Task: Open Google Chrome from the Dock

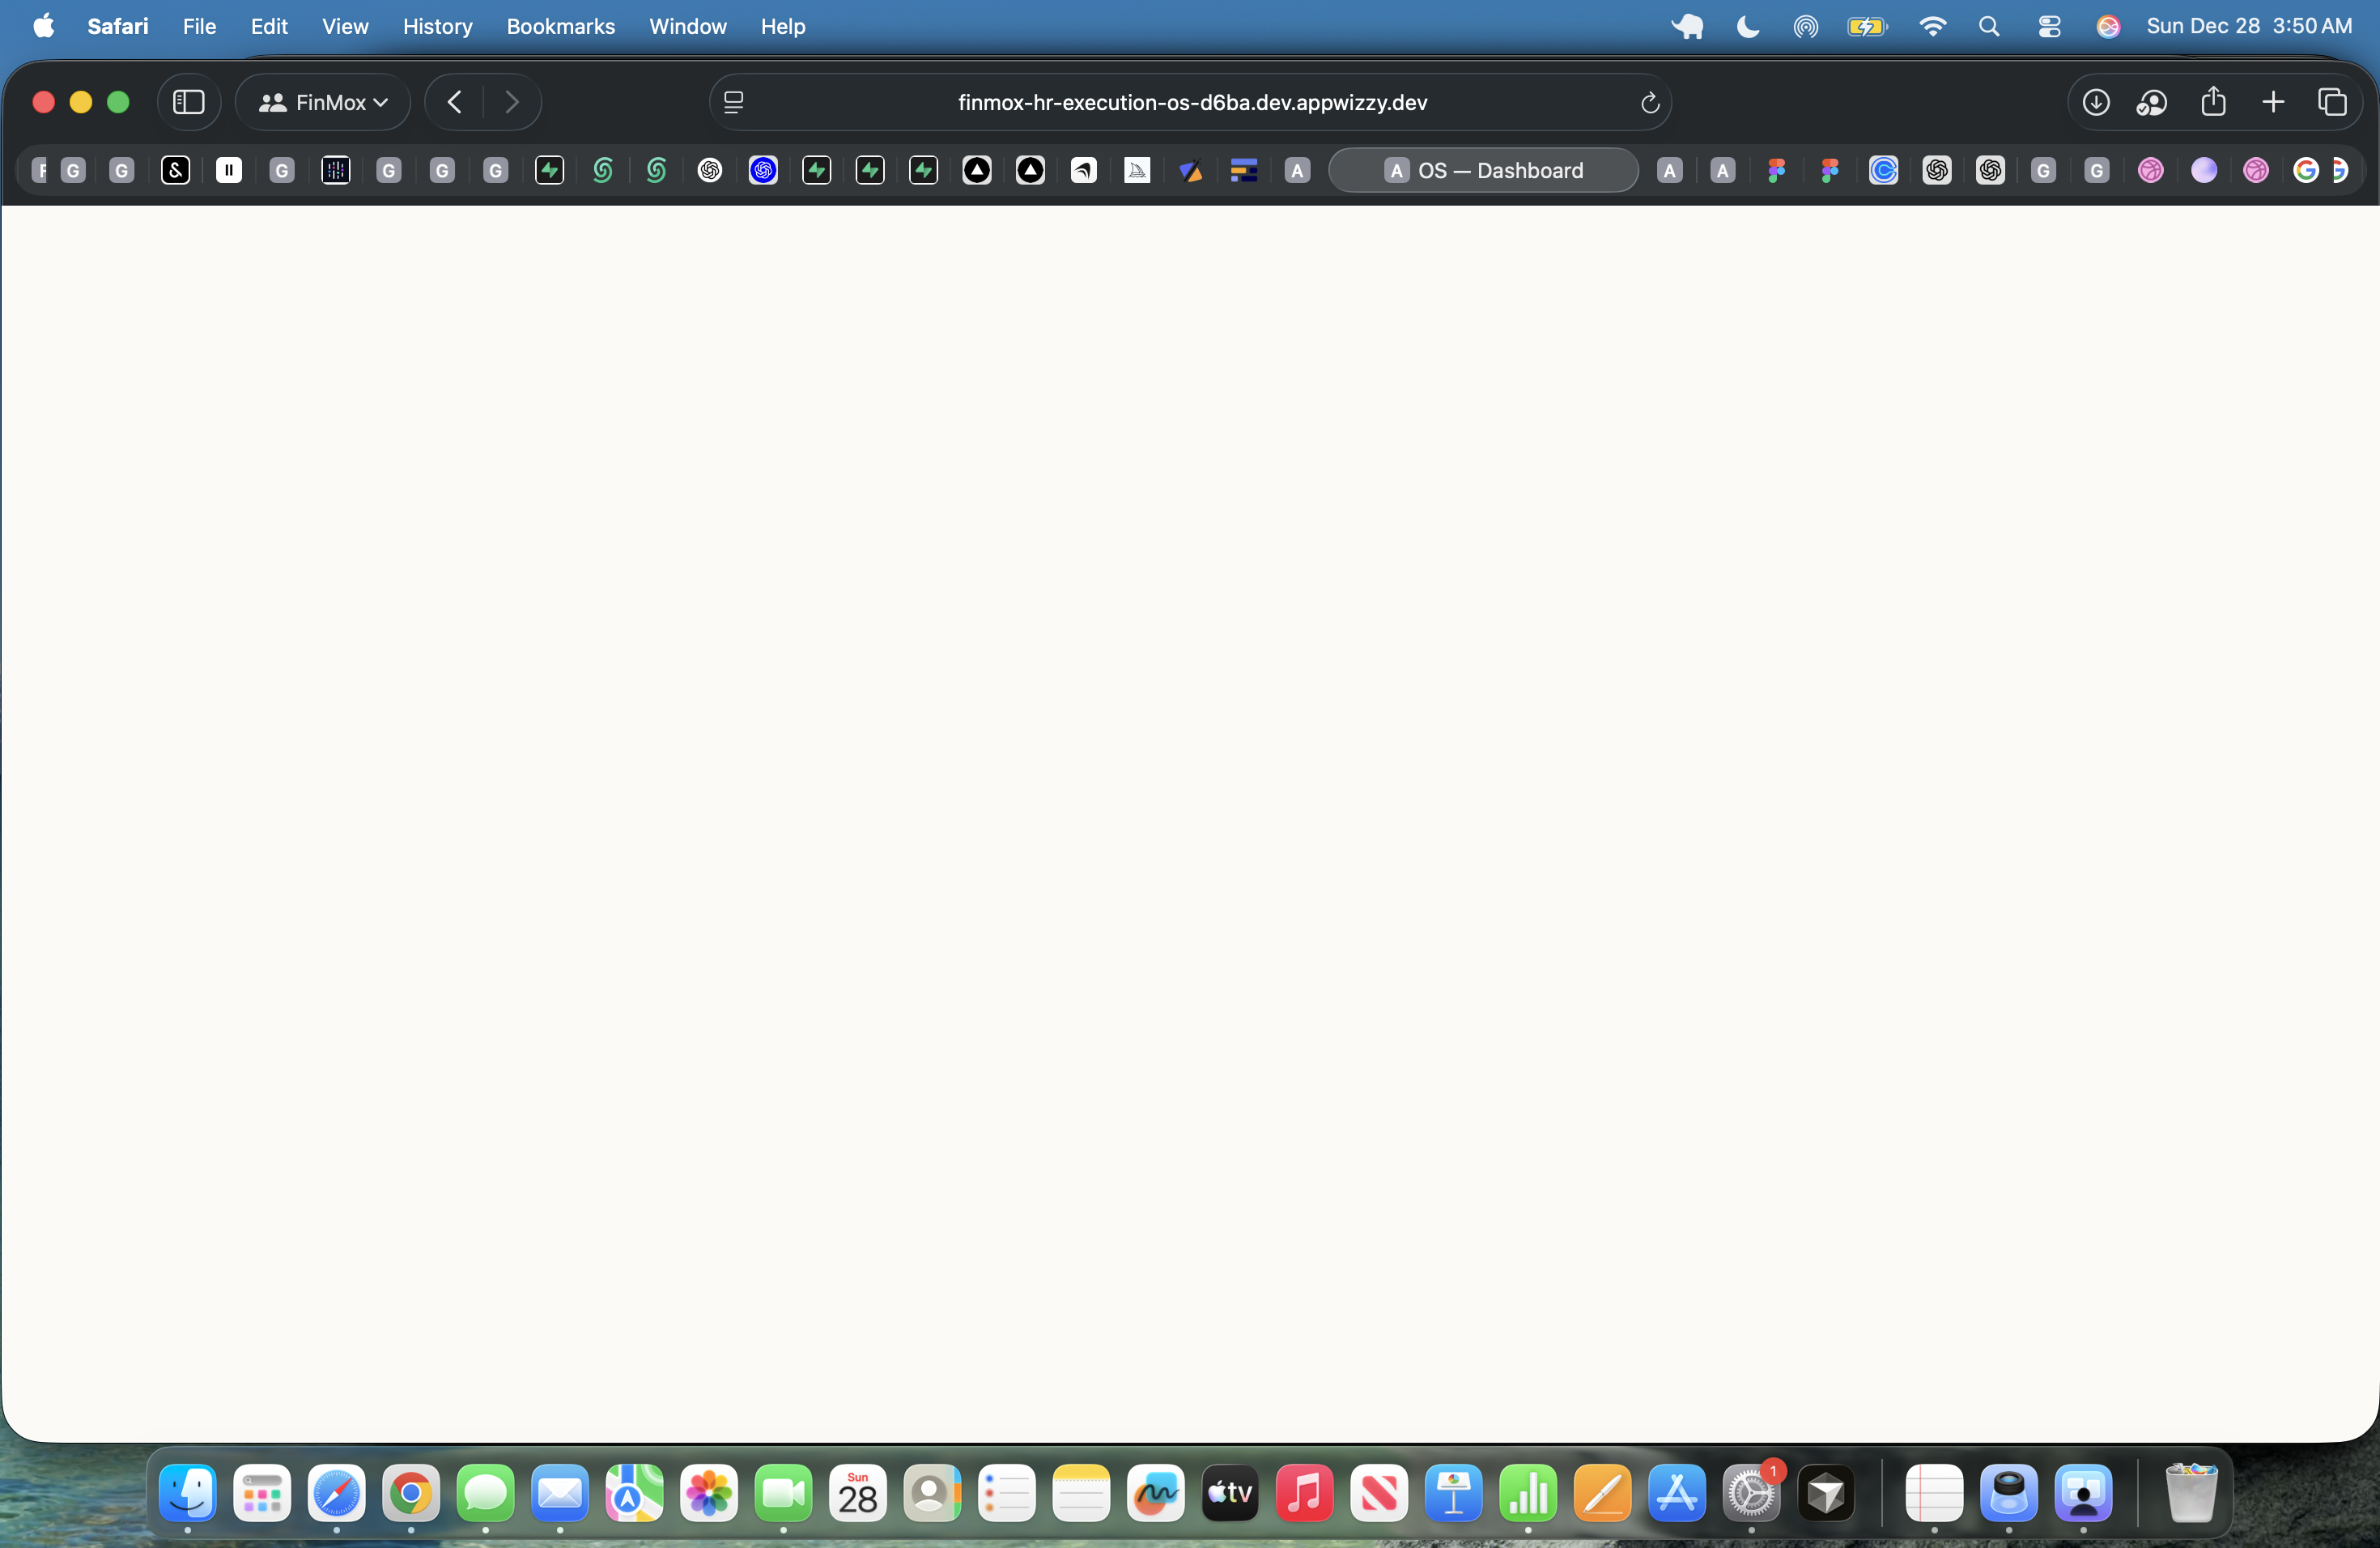Action: [x=410, y=1494]
